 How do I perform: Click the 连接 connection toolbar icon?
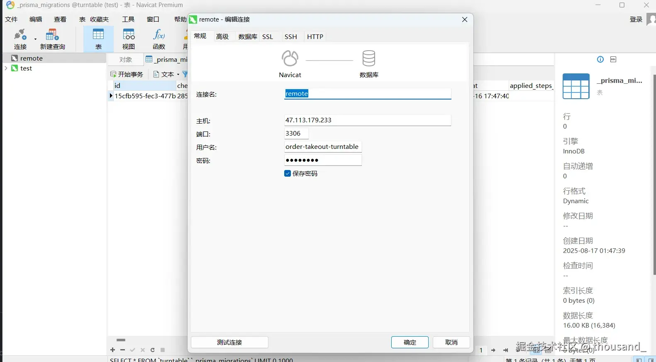pos(20,39)
